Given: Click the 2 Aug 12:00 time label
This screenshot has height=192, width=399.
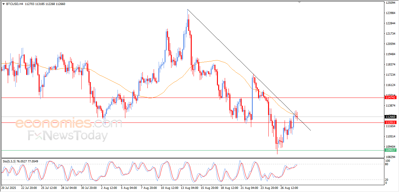Looking at the screenshot, I should point(109,188).
